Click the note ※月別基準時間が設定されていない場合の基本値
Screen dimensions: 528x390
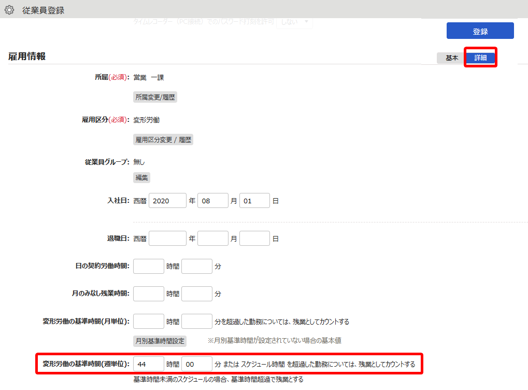pyautogui.click(x=274, y=340)
